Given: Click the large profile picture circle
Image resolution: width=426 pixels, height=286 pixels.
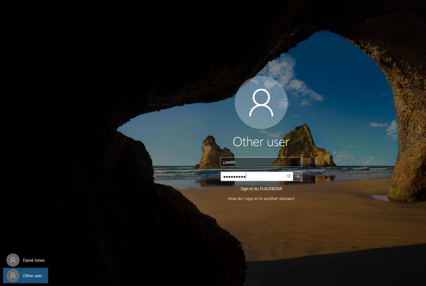Looking at the screenshot, I should pyautogui.click(x=261, y=103).
